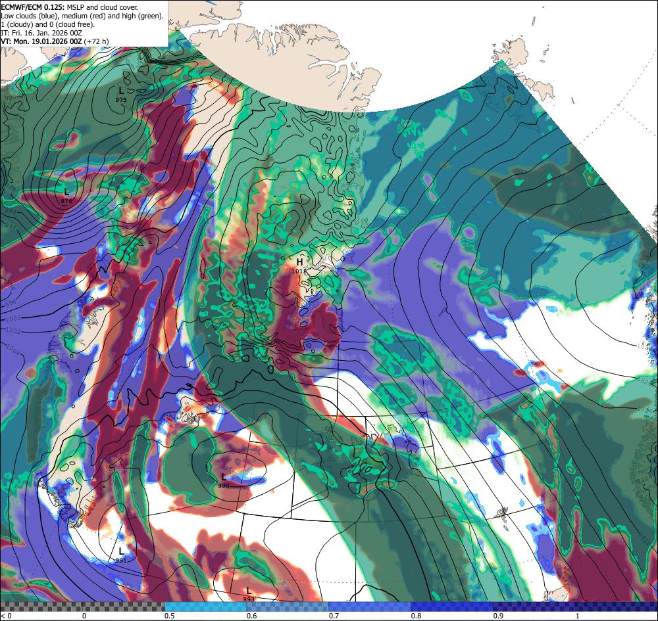
Task: Click the 0.6–0.7 blue color bar segment
Action: pos(288,607)
